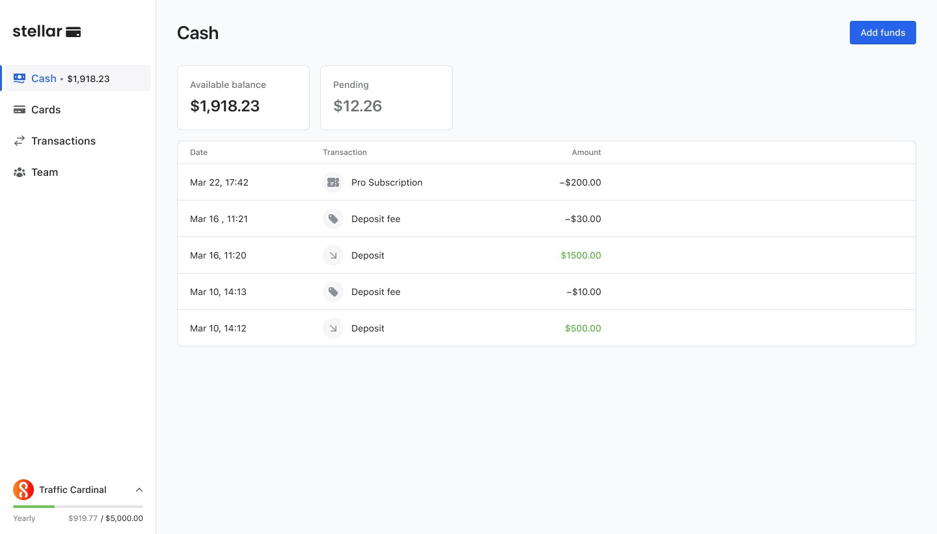The width and height of the screenshot is (937, 534).
Task: Click the arrow icon for $500.00 deposit
Action: (333, 328)
